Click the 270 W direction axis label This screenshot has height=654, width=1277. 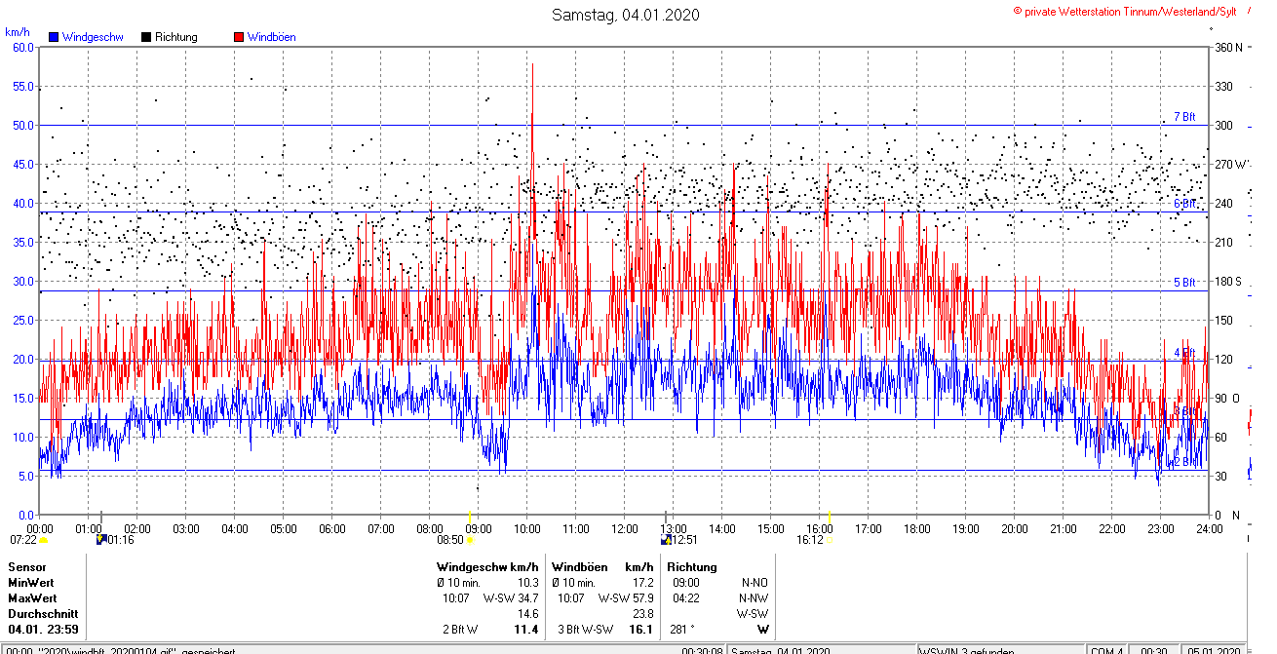point(1230,164)
